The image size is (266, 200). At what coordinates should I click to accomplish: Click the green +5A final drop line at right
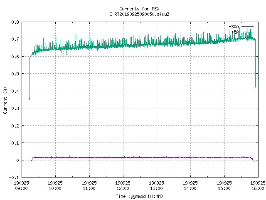pos(255,63)
